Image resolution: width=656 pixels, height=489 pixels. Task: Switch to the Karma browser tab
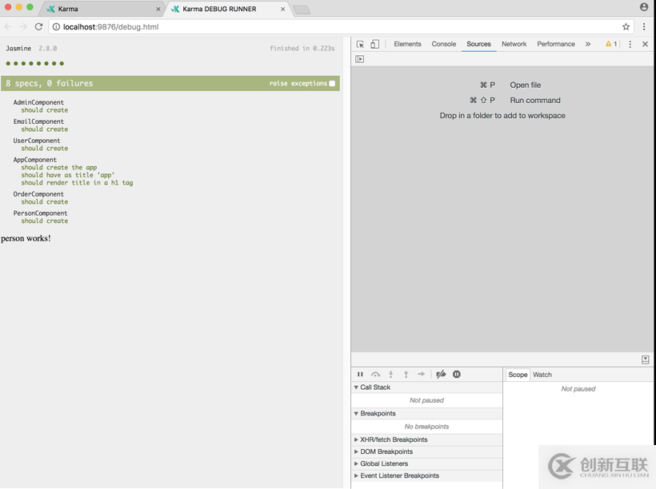[102, 9]
